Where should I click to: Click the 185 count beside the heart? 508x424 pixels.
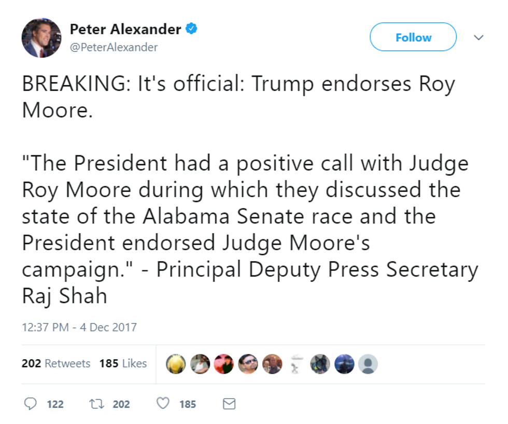click(x=188, y=404)
